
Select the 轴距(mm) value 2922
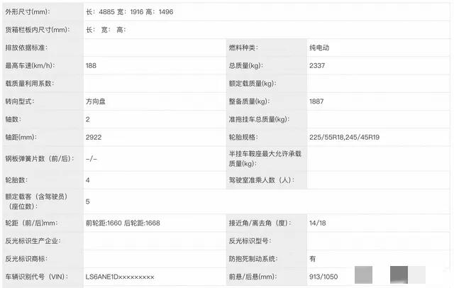(x=92, y=138)
